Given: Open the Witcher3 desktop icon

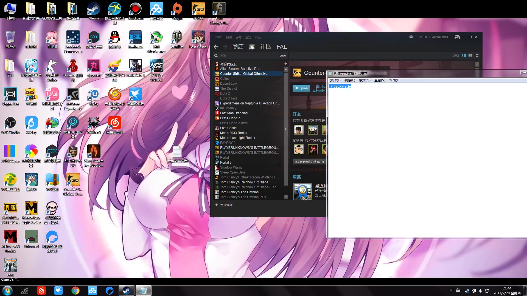Looking at the screenshot, I should 94,125.
